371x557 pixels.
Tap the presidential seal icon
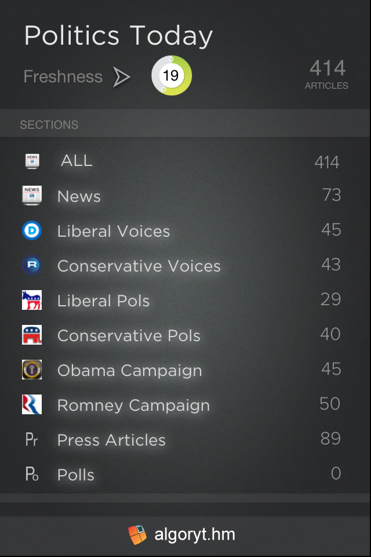32,370
